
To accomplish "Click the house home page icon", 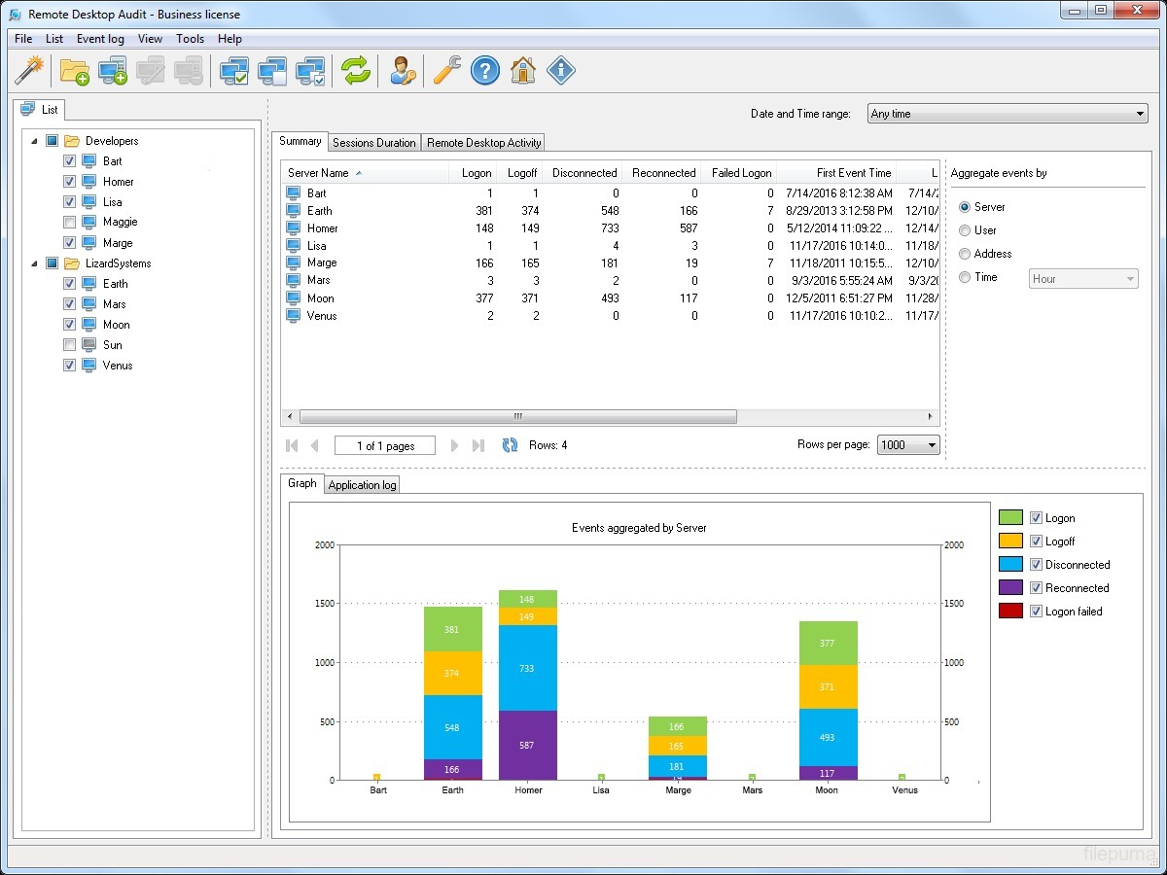I will 523,71.
